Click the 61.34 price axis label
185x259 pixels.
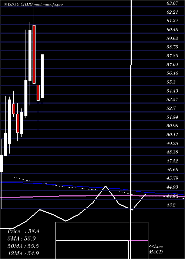tap(172, 21)
